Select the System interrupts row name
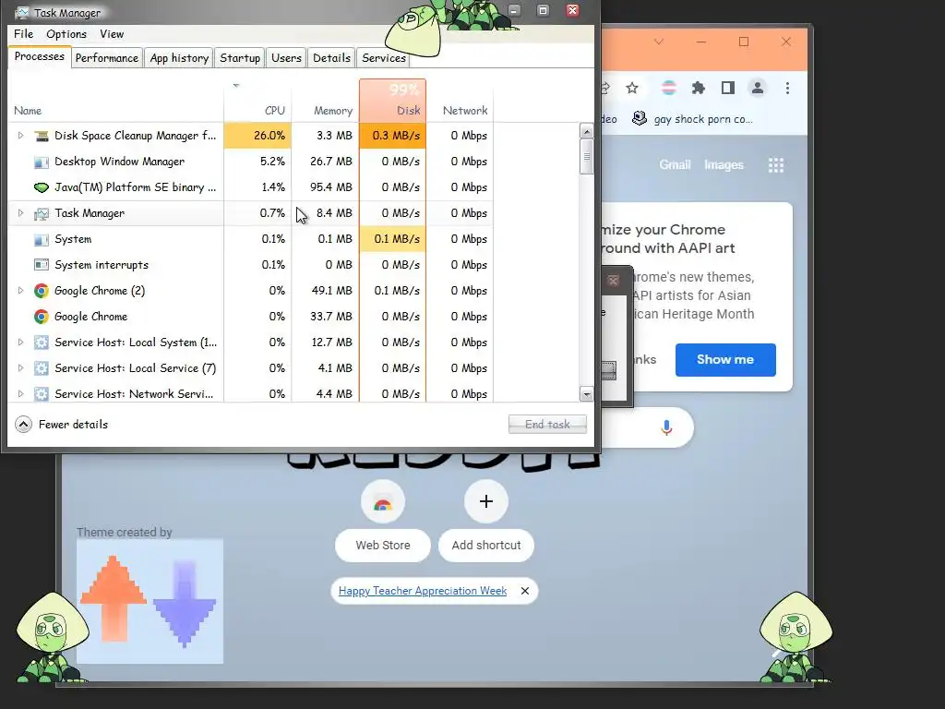This screenshot has height=709, width=945. coord(102,265)
